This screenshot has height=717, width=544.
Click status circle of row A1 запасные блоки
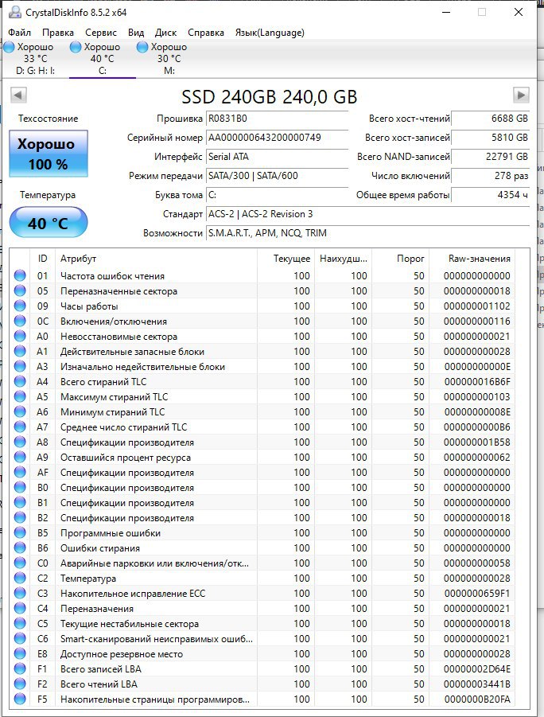click(20, 351)
